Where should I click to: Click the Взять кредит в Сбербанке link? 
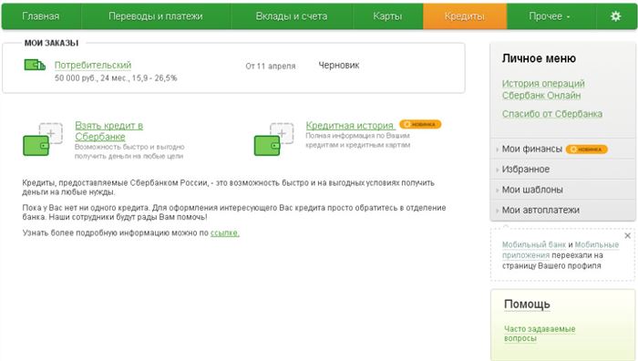tap(108, 131)
